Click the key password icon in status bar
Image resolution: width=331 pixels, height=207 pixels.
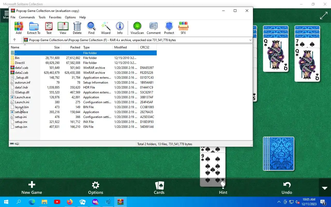[x=17, y=144]
